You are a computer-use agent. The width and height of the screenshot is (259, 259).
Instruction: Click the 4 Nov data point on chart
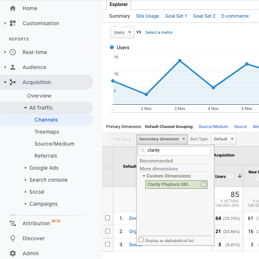pos(213,87)
